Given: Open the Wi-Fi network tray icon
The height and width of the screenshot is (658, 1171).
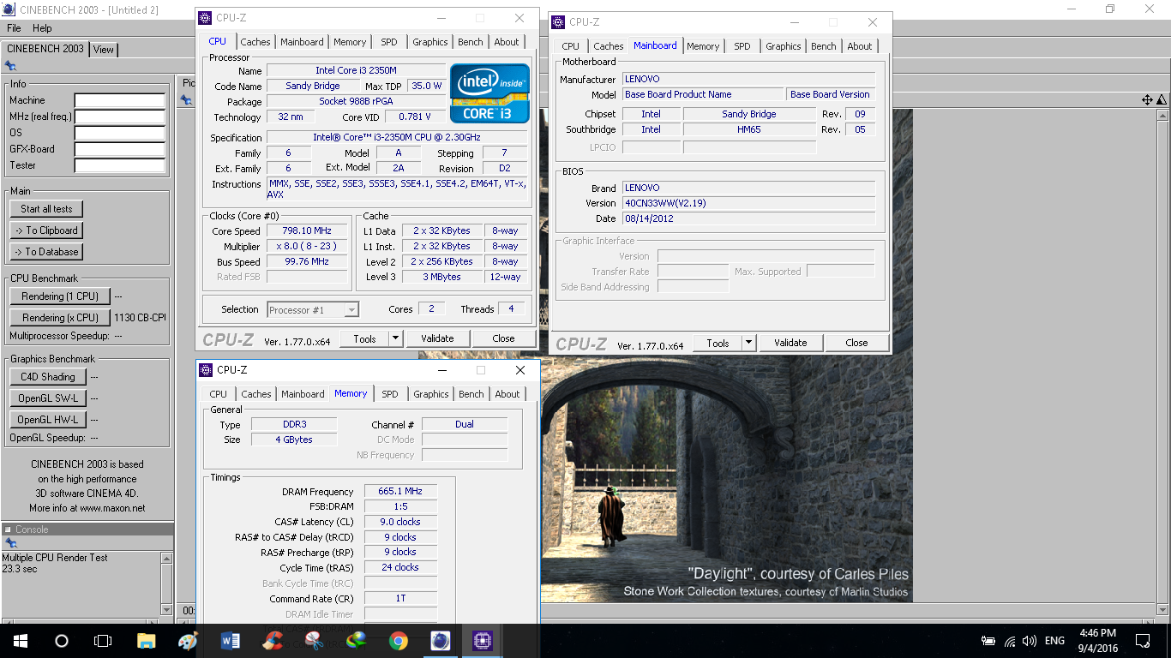Looking at the screenshot, I should (x=1010, y=641).
